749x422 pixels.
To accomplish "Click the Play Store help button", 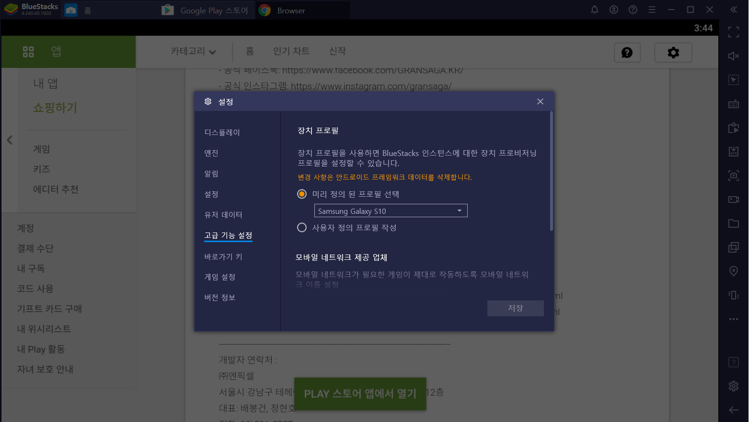I will pyautogui.click(x=627, y=53).
